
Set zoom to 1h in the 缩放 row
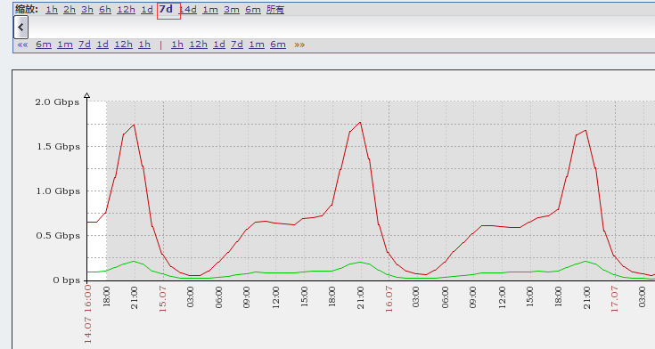pyautogui.click(x=52, y=10)
